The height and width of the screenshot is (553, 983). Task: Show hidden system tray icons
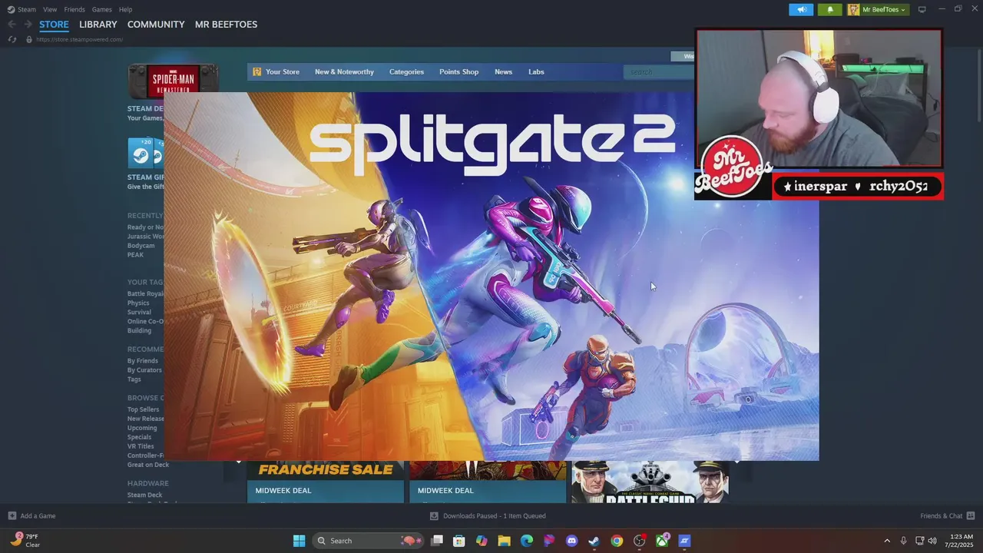pyautogui.click(x=887, y=541)
